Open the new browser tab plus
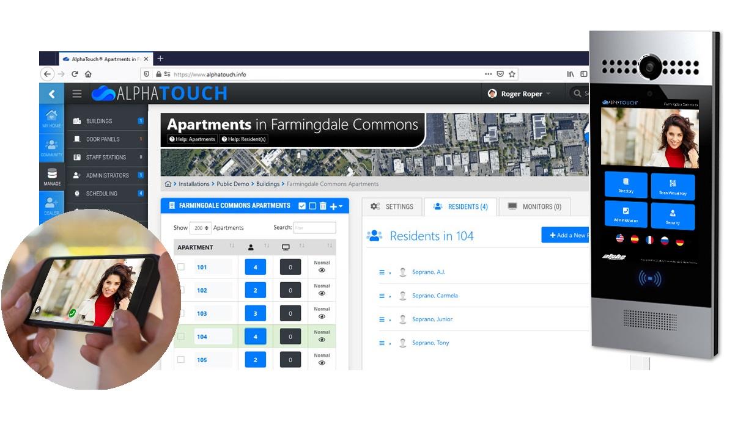Screen dimensions: 746x430 160,59
